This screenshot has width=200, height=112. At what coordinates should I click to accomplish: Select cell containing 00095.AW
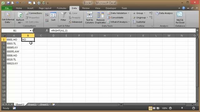pos(14,52)
